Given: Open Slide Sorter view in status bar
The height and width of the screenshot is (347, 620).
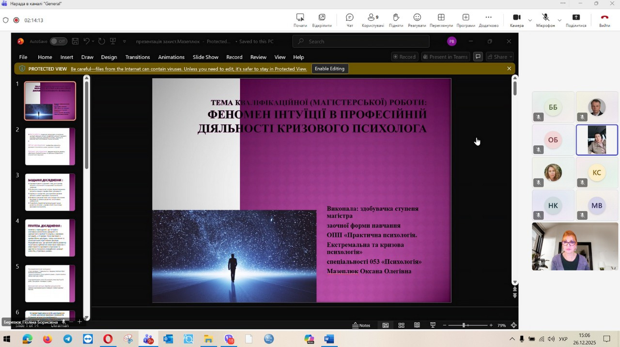Looking at the screenshot, I should 401,325.
